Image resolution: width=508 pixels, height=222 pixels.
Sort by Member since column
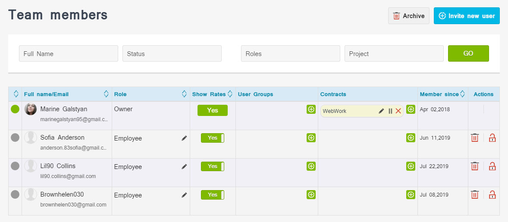click(x=462, y=94)
